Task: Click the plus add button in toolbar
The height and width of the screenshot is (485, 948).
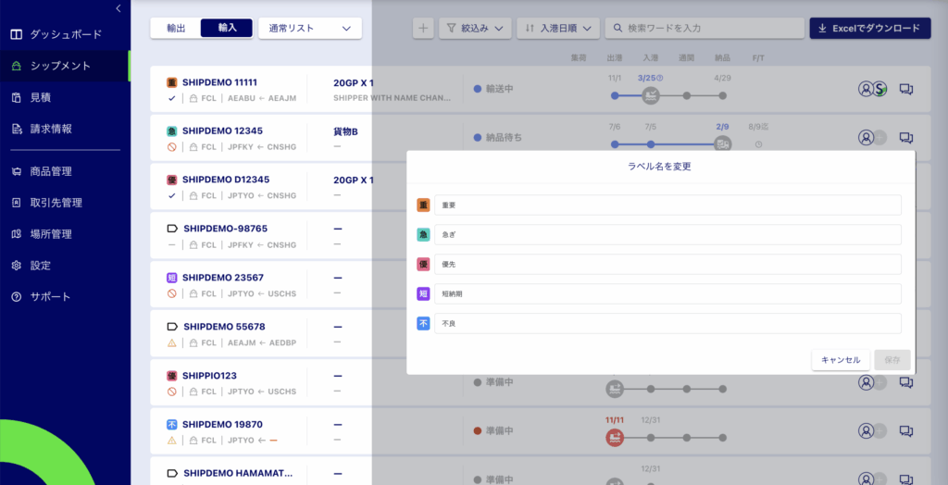Action: (423, 29)
